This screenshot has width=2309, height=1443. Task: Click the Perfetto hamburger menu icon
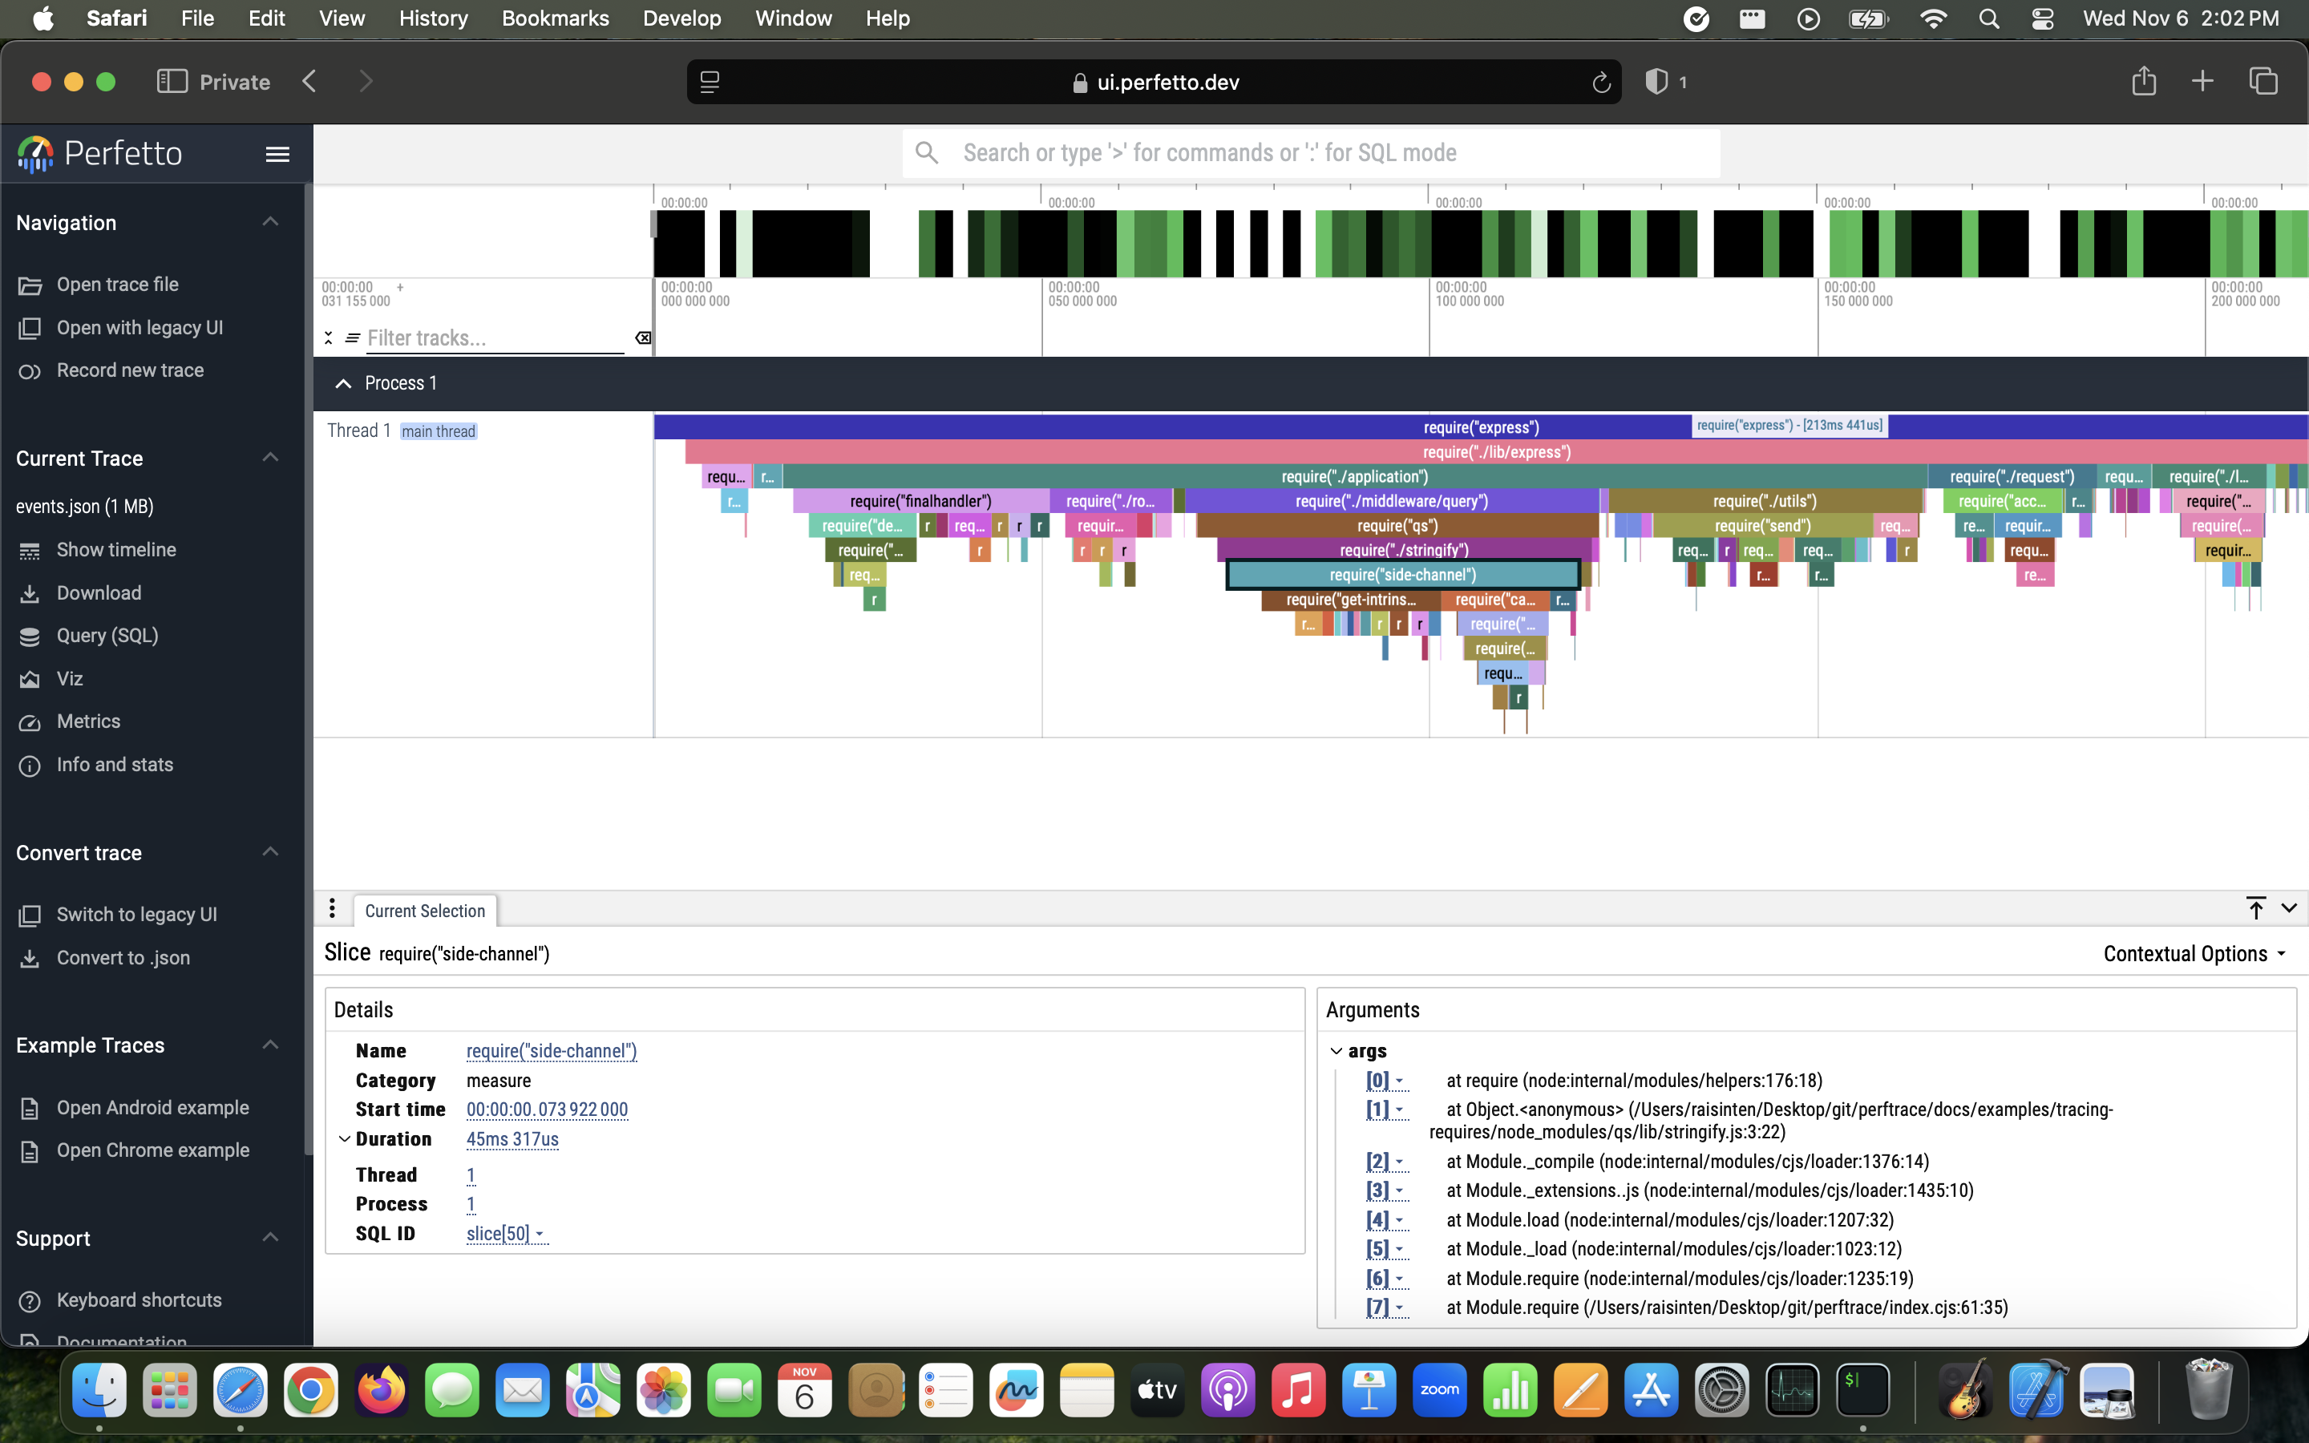pyautogui.click(x=277, y=154)
